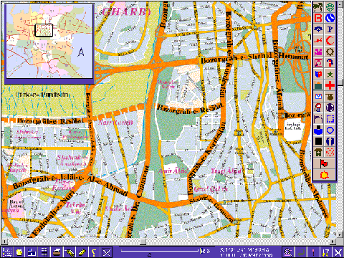Click the yellow face icon in bottom toolbar
The image size is (344, 258).
tap(19, 252)
